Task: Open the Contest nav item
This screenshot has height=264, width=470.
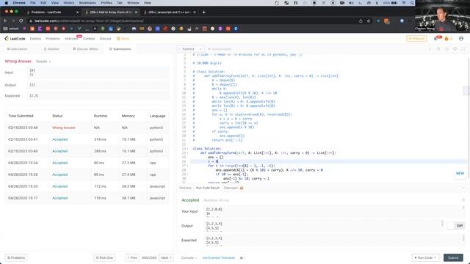Action: point(89,39)
